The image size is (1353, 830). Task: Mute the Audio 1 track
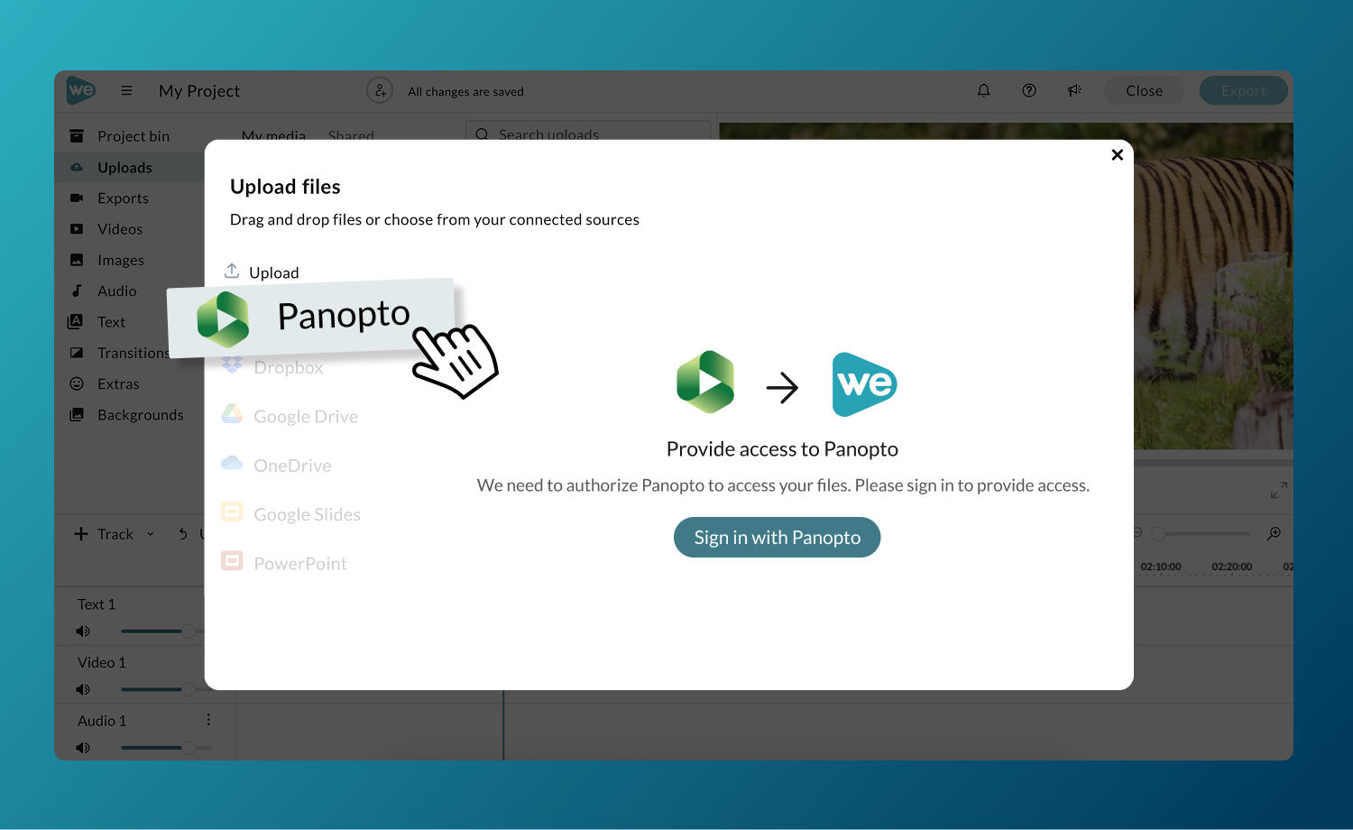(x=83, y=747)
